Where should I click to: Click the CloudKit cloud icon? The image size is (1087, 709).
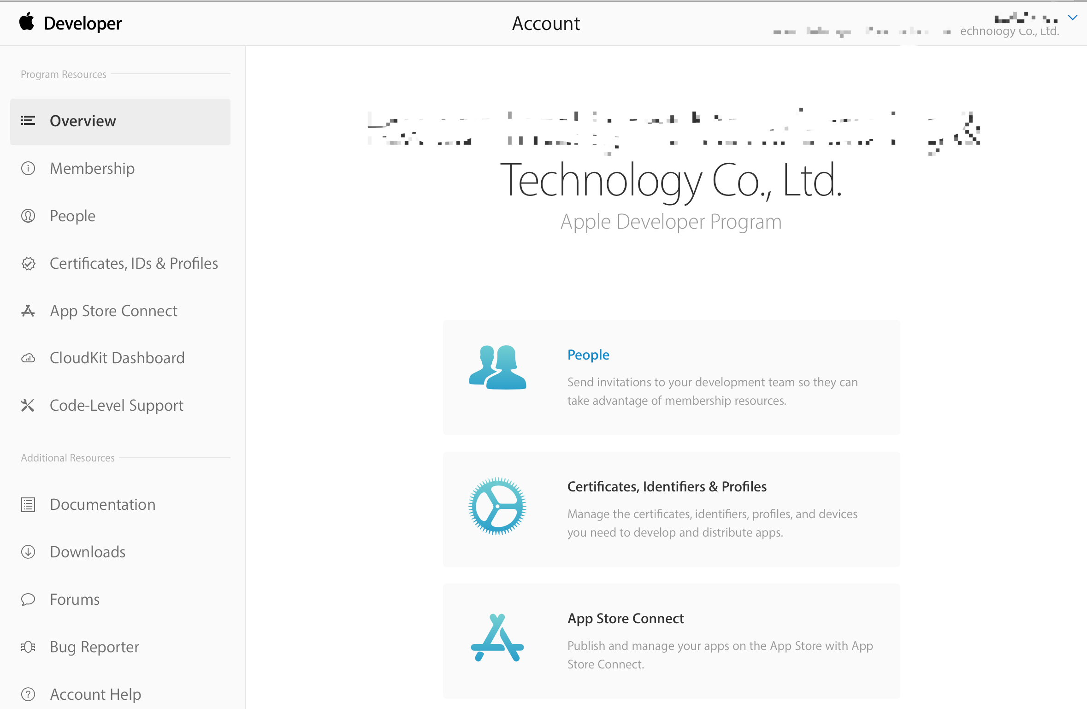pyautogui.click(x=28, y=358)
